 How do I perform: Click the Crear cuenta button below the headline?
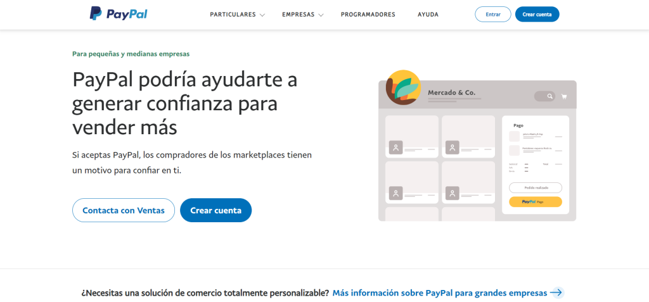215,210
